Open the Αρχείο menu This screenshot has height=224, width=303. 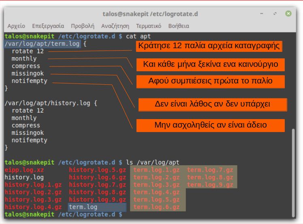(16, 26)
